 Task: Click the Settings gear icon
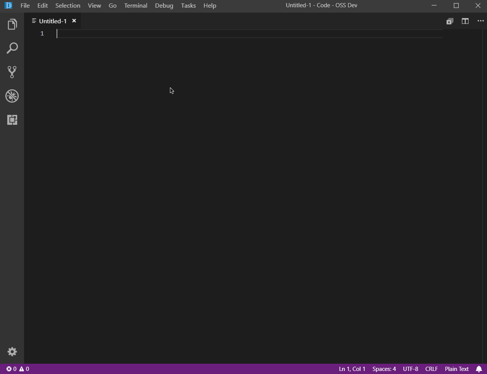tap(12, 351)
